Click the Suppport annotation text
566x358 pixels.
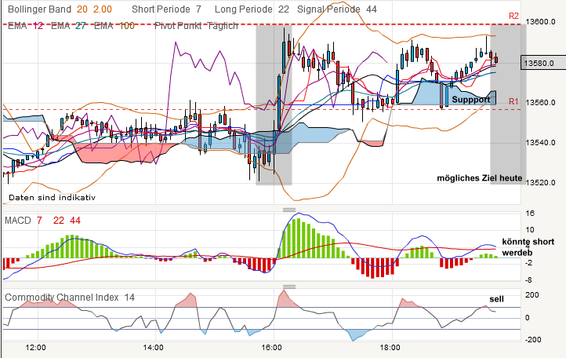pyautogui.click(x=470, y=100)
